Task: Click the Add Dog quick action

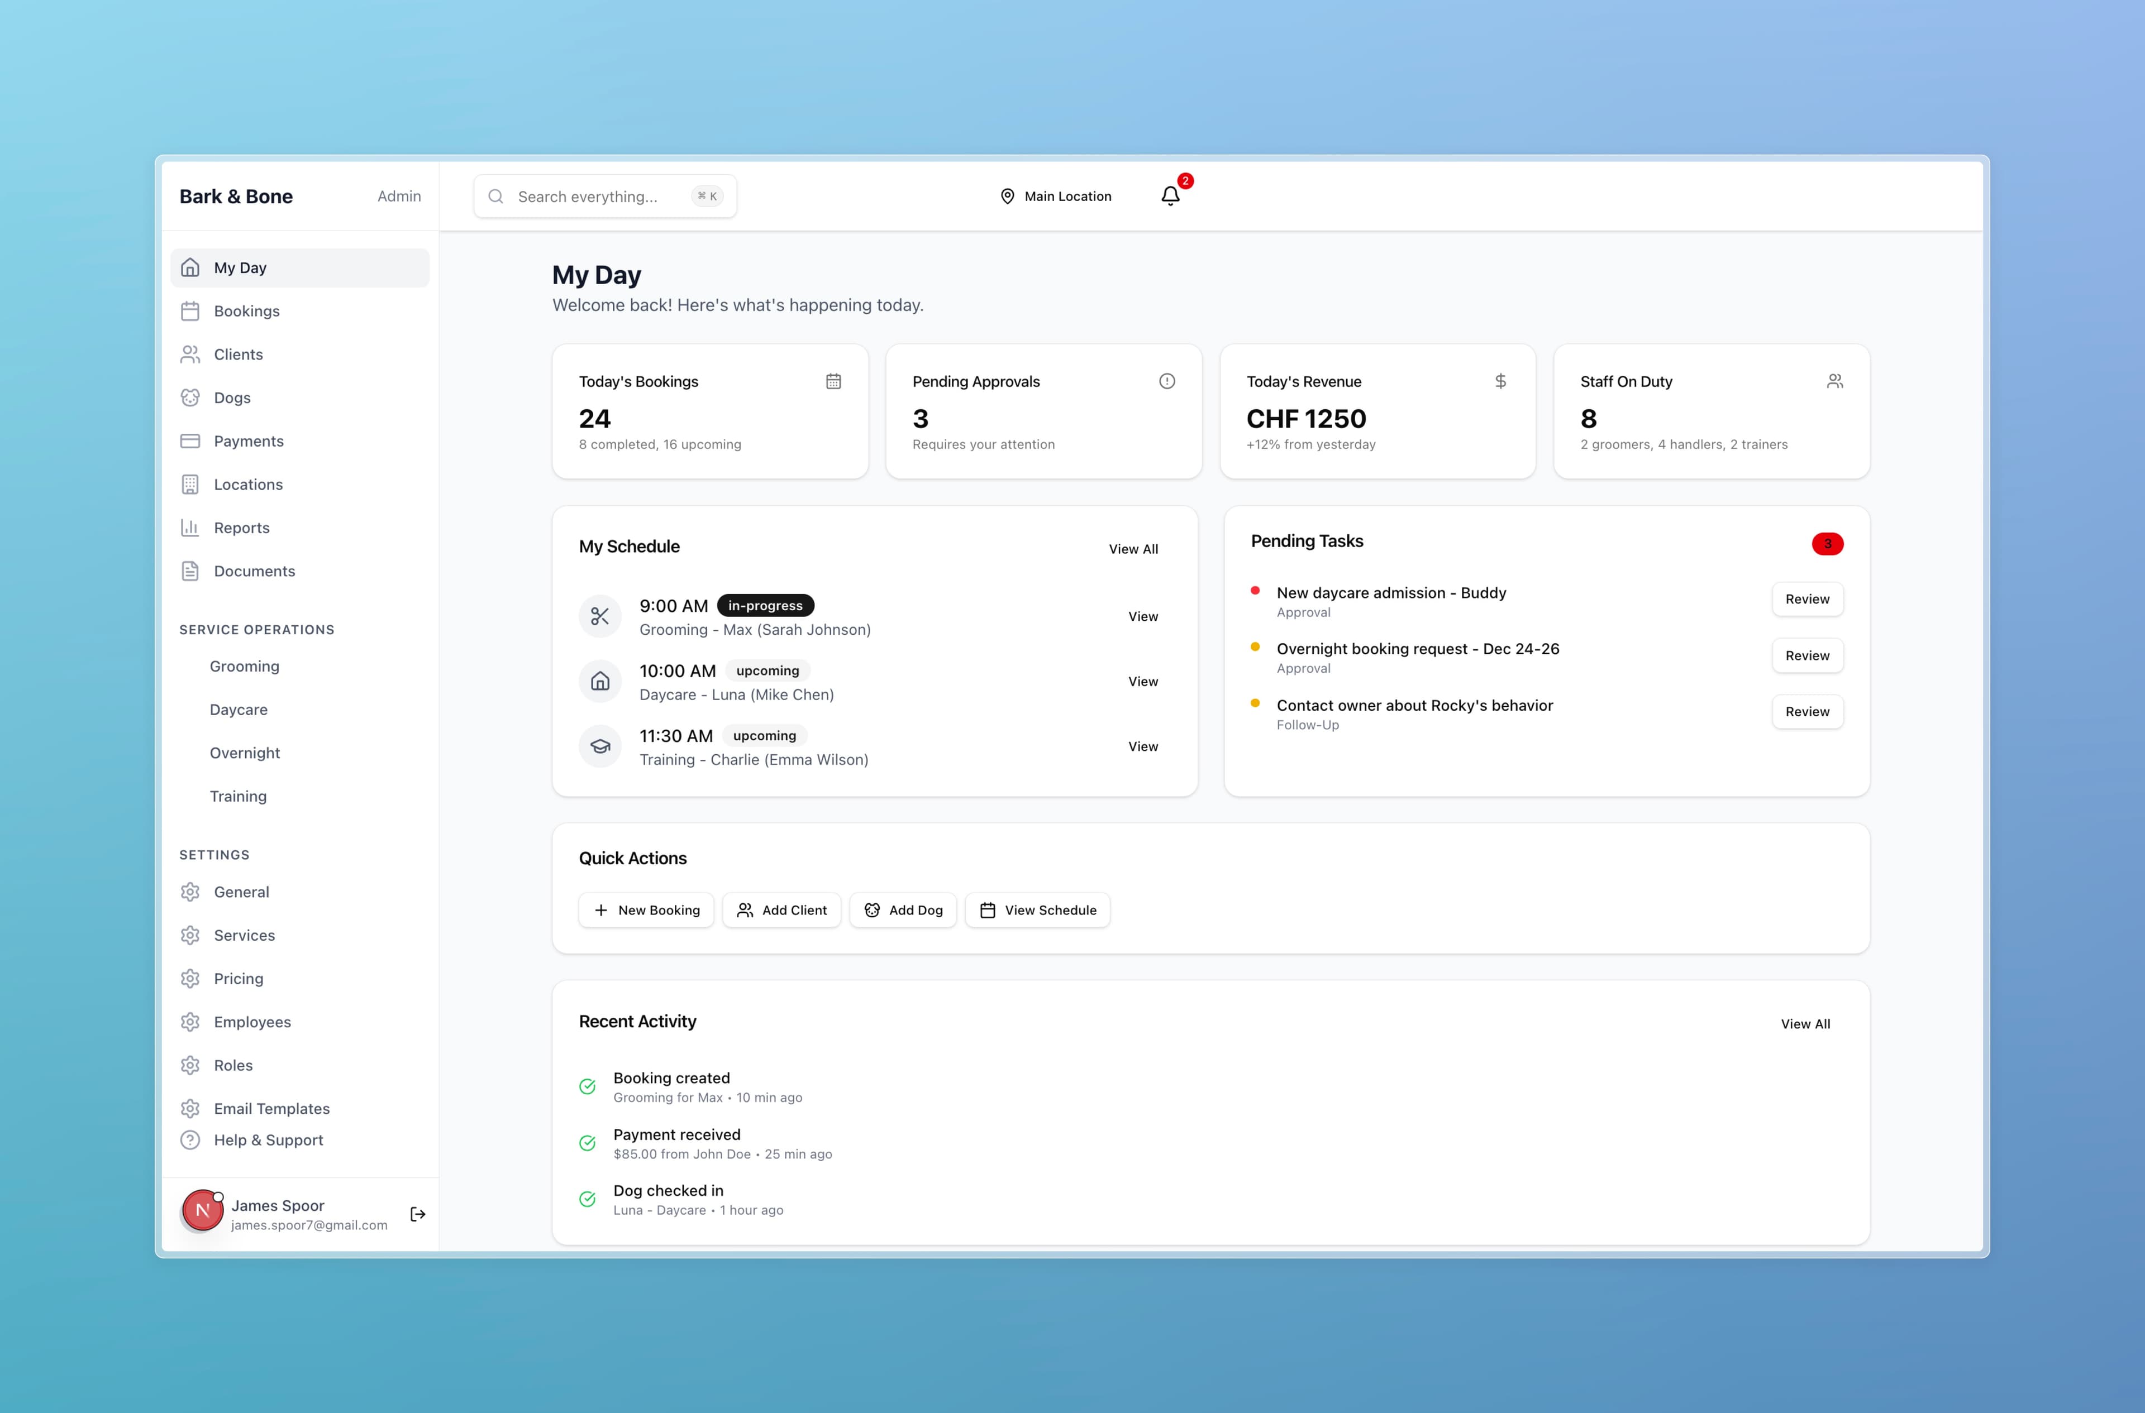Action: (903, 910)
